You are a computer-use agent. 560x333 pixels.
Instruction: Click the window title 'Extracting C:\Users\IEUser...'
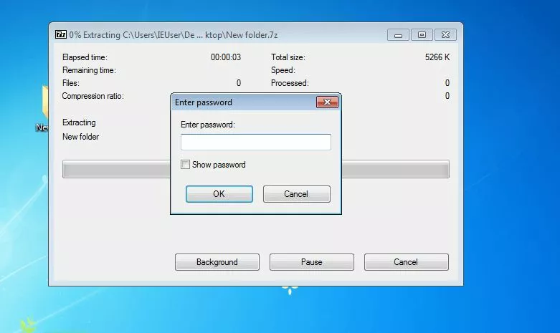[174, 35]
